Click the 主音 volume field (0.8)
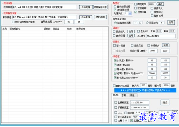The image size is (179, 127). [159, 31]
